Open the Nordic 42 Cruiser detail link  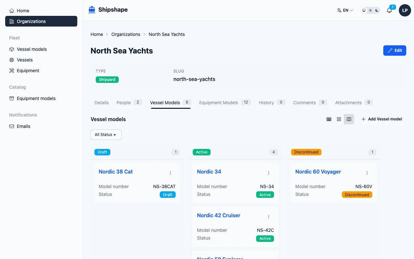(219, 215)
